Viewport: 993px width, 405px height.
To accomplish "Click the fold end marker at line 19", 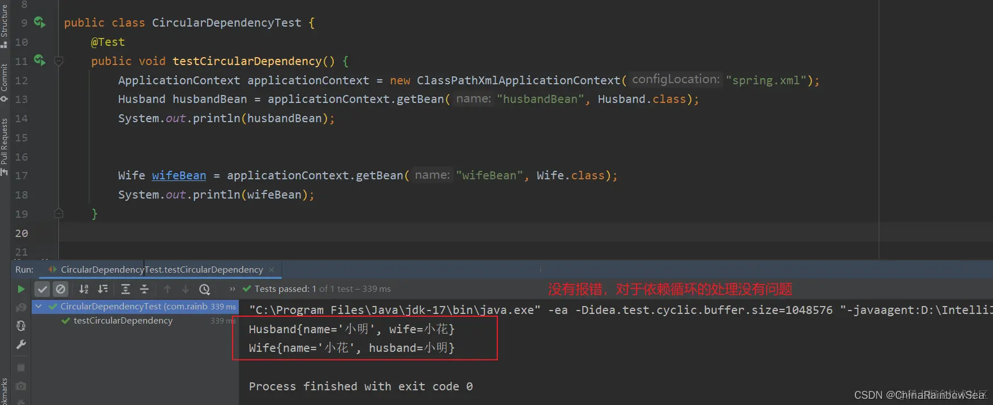I will coord(59,213).
